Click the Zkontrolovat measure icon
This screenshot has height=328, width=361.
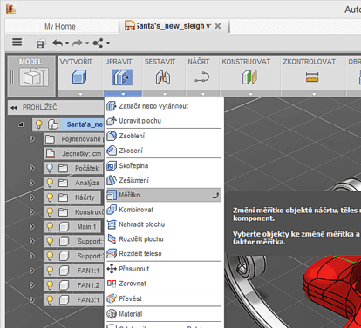coord(312,77)
